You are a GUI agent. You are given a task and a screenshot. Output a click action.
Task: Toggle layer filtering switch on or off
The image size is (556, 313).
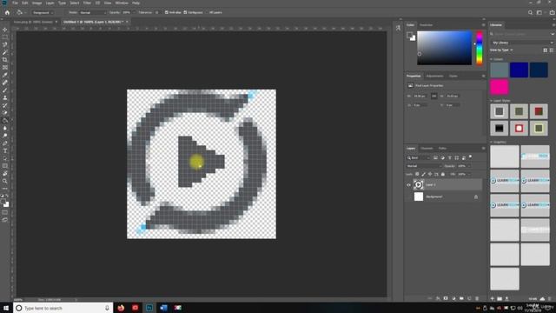471,156
